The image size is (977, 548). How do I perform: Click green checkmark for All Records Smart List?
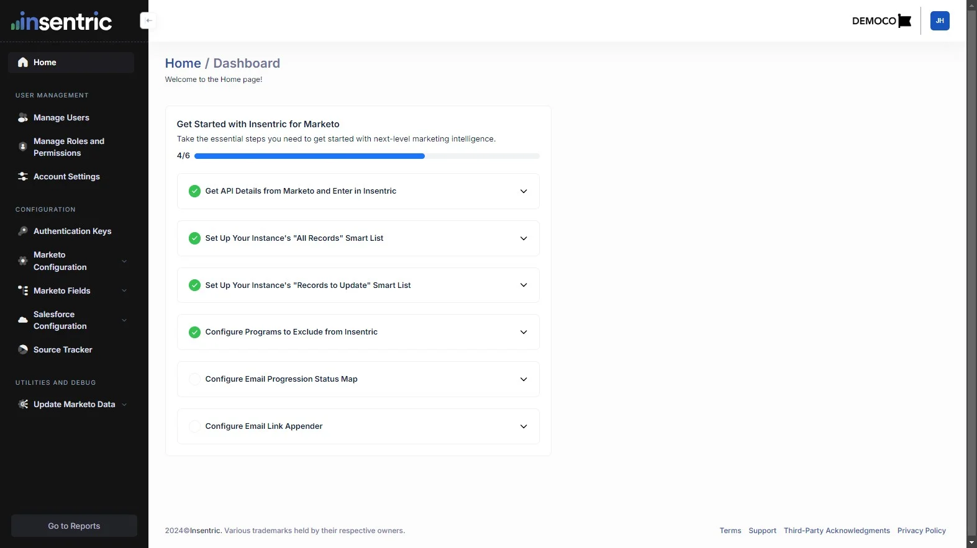(x=194, y=238)
